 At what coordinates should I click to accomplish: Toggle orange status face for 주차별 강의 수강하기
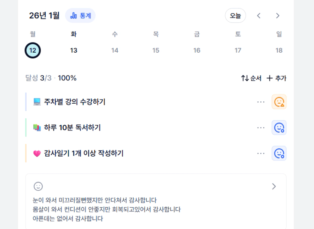[x=279, y=102]
